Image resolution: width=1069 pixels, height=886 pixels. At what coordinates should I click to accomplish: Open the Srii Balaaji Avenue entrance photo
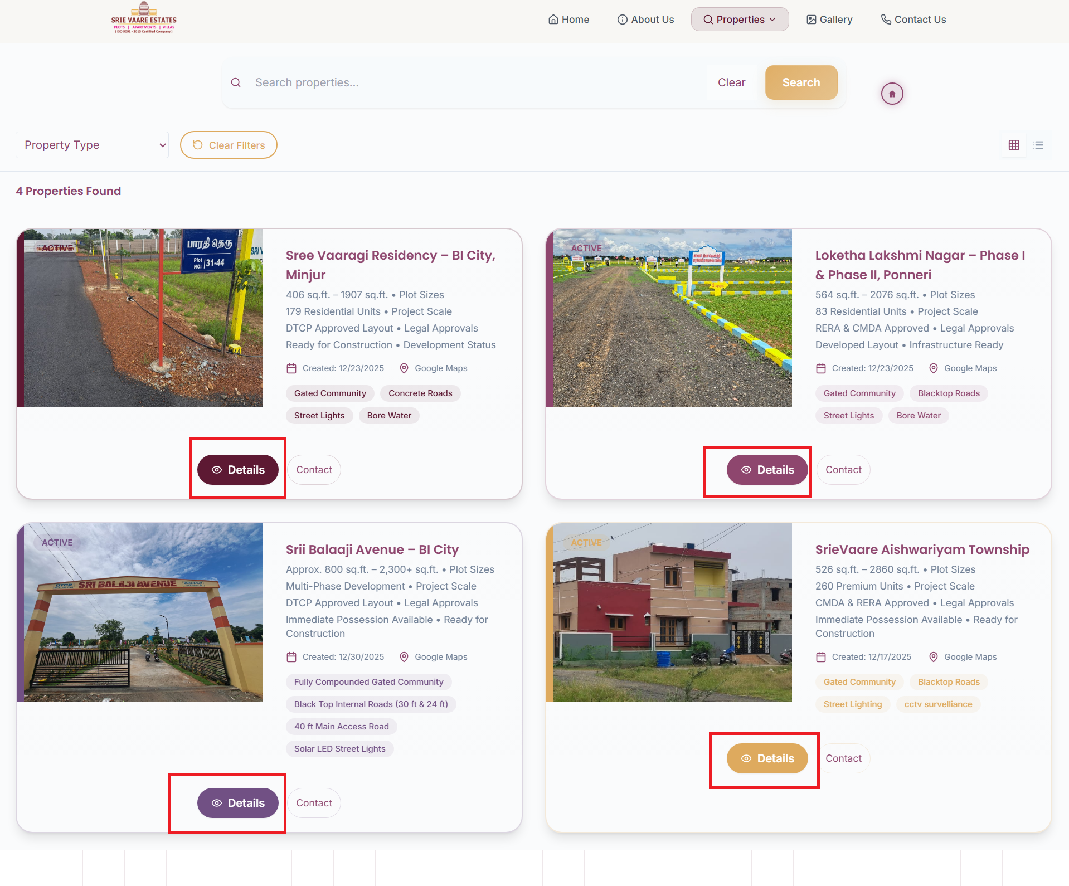point(143,612)
